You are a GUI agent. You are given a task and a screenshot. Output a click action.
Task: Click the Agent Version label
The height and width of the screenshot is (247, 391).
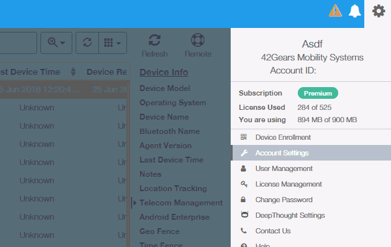tap(166, 146)
